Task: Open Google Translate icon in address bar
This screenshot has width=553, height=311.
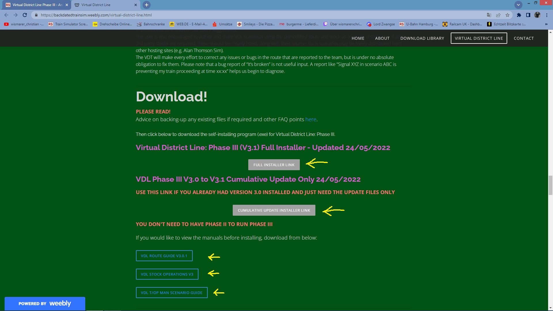Action: click(489, 15)
